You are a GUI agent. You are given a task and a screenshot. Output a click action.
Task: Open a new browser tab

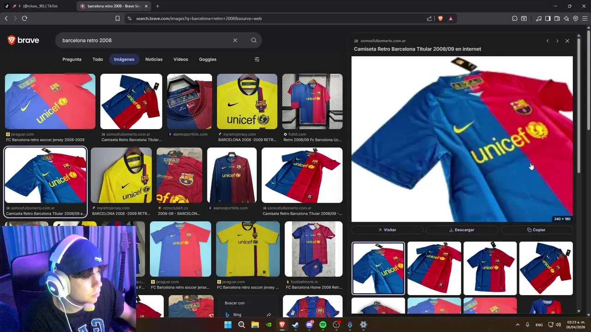(157, 6)
